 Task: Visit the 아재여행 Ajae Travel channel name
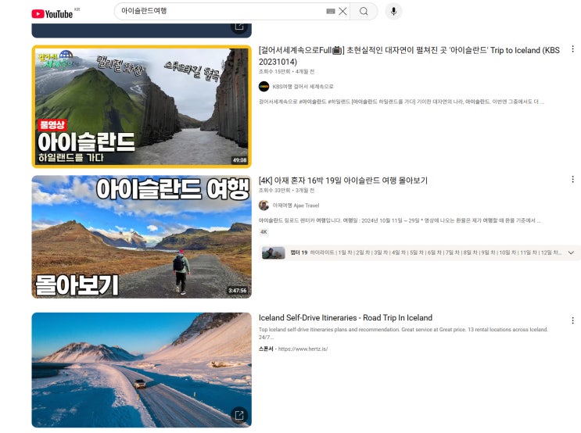tap(296, 206)
